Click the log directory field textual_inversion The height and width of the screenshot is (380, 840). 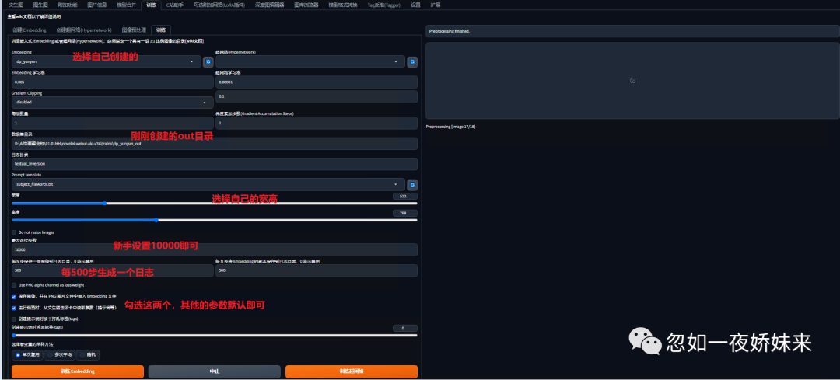(x=215, y=164)
